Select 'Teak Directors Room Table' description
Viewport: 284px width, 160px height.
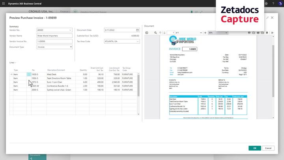(x=61, y=78)
